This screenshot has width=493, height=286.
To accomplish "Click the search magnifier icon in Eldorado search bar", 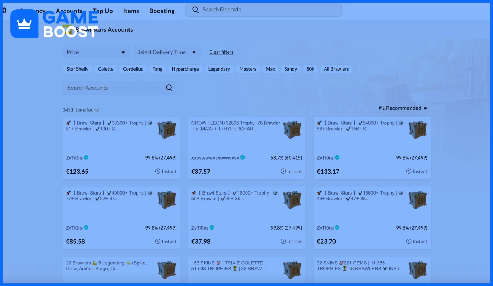I will coord(195,10).
